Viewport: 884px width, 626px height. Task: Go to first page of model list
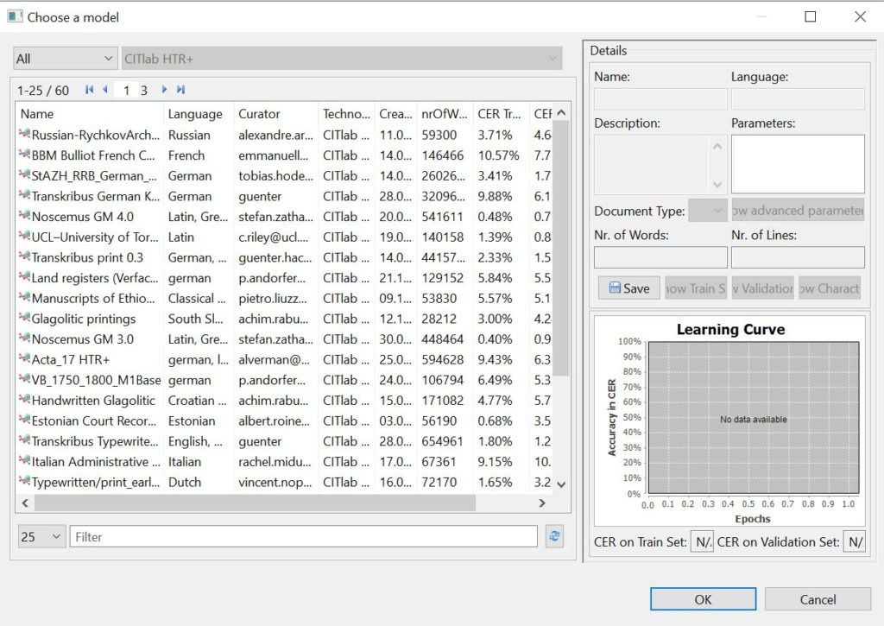pos(89,90)
